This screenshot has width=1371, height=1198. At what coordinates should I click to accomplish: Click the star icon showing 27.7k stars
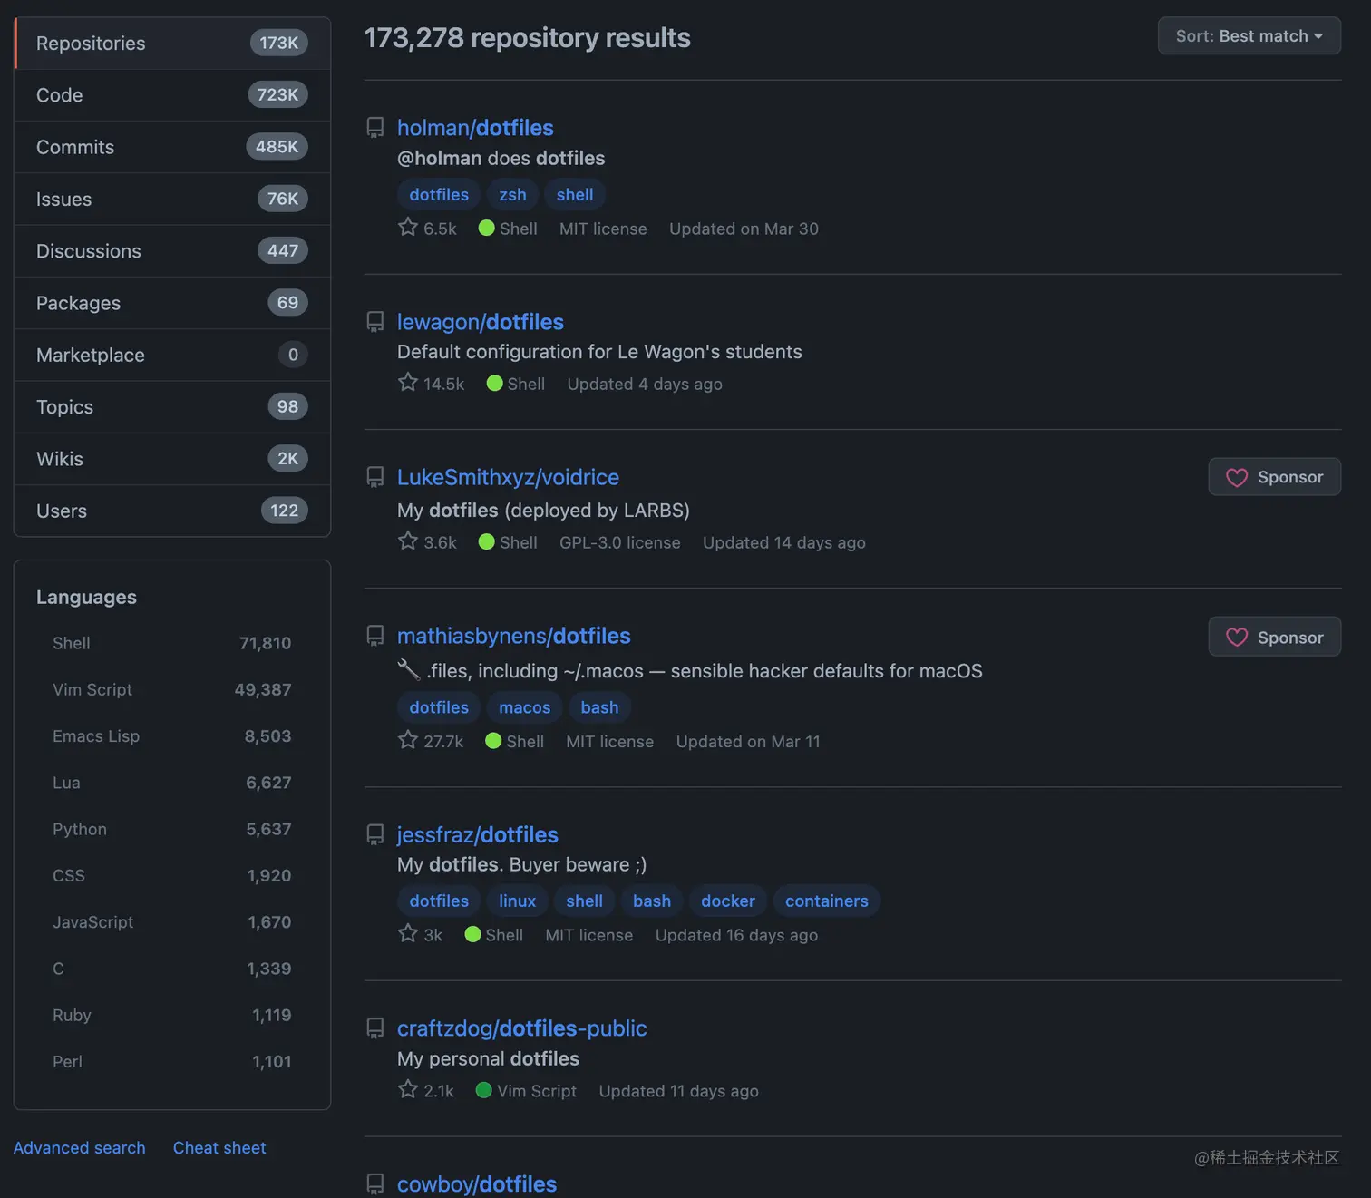point(408,739)
